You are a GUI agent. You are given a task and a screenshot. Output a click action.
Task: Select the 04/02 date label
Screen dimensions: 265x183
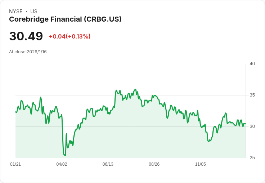click(62, 164)
